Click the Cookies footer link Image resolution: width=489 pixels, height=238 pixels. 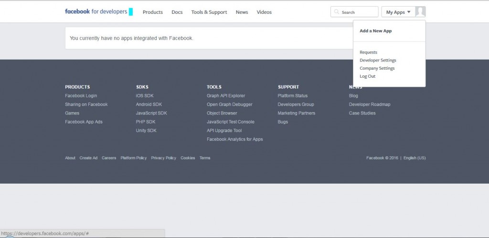188,158
